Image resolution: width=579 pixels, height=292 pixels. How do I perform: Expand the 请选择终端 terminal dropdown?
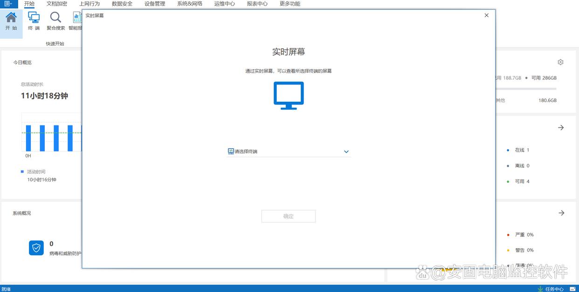(289, 152)
